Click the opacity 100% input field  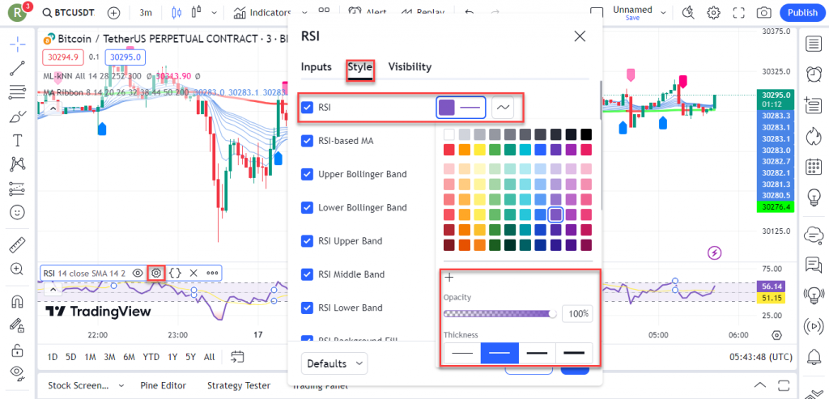577,314
